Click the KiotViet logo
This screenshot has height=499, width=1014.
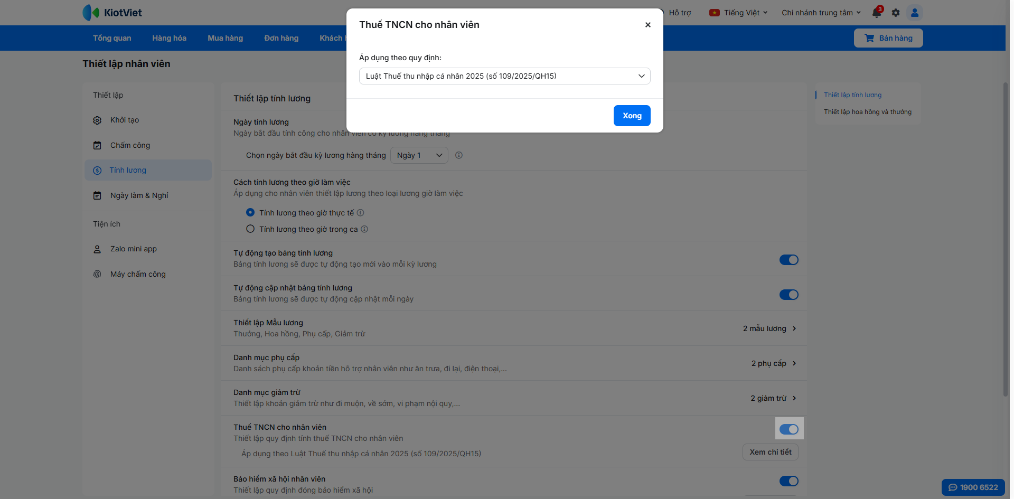coord(112,13)
